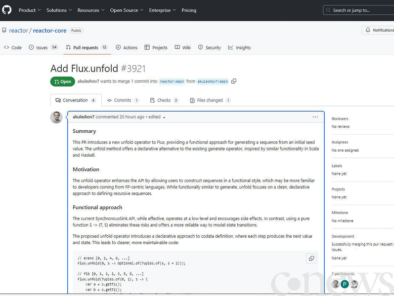Expand the Open Source menu
The height and width of the screenshot is (296, 394).
click(127, 10)
